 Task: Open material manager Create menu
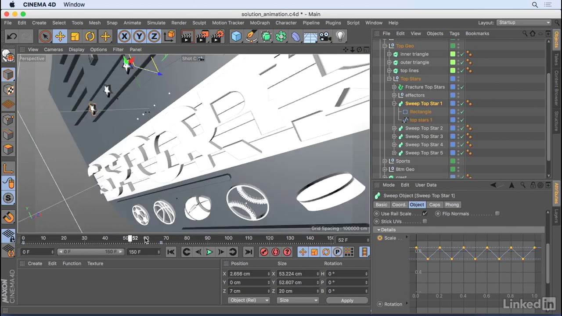tap(35, 263)
